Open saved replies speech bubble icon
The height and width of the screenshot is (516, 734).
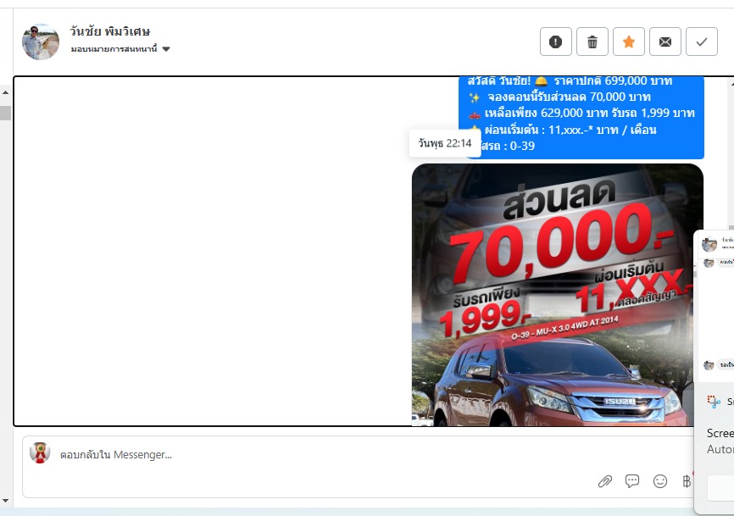pos(632,481)
